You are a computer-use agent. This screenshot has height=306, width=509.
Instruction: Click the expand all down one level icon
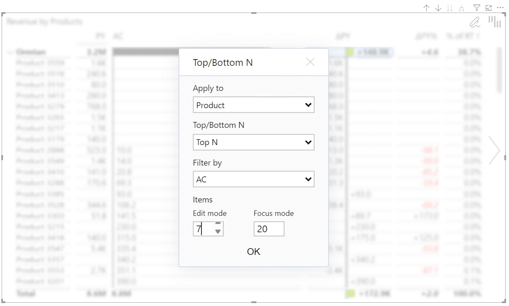[x=462, y=8]
